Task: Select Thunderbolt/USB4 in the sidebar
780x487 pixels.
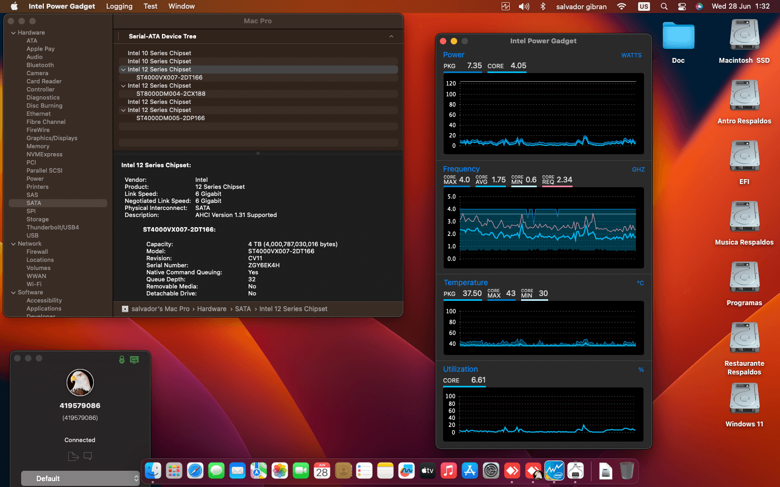Action: click(x=53, y=228)
